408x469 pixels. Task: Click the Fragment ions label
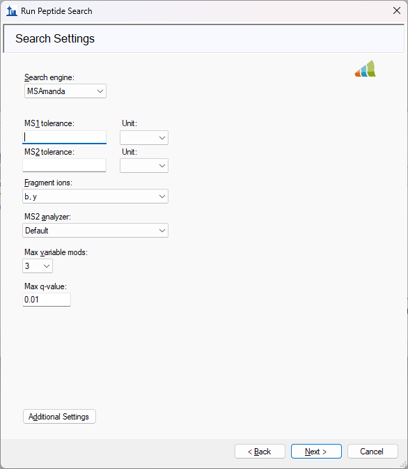[x=48, y=183]
